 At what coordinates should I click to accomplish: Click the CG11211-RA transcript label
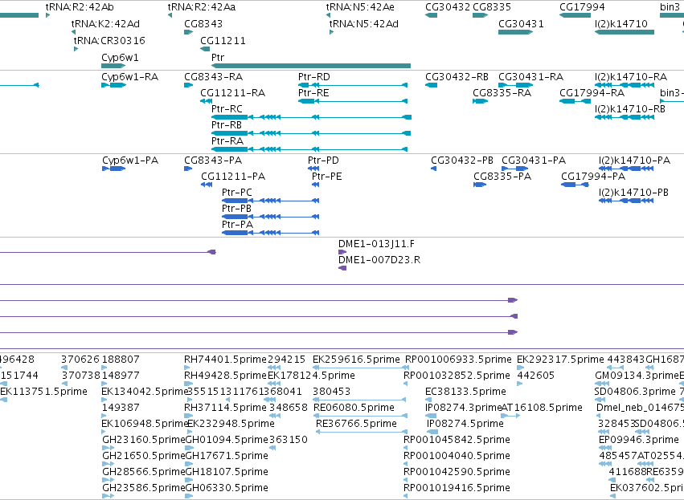tap(232, 93)
